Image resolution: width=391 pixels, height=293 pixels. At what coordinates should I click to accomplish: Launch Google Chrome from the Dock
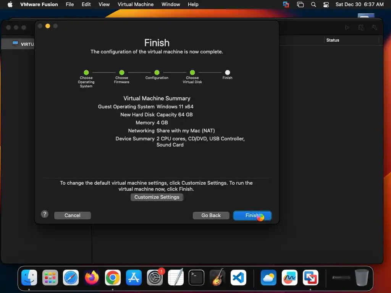tap(113, 277)
